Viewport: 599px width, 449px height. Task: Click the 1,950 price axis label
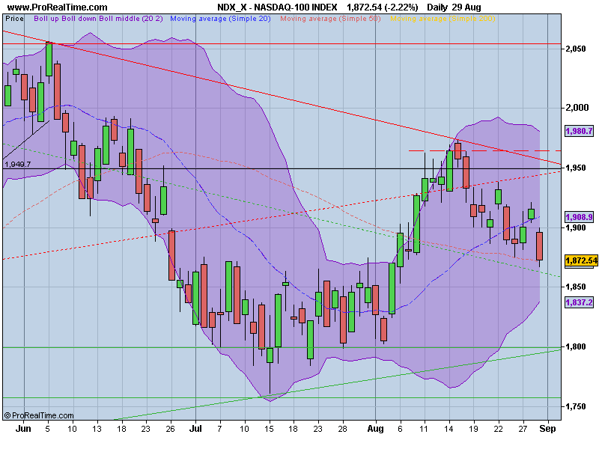pyautogui.click(x=576, y=168)
